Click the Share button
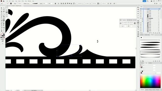 144,1
